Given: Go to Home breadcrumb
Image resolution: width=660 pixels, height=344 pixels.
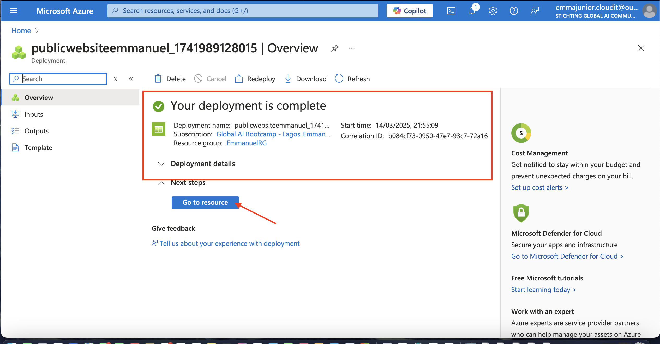Looking at the screenshot, I should (x=21, y=30).
